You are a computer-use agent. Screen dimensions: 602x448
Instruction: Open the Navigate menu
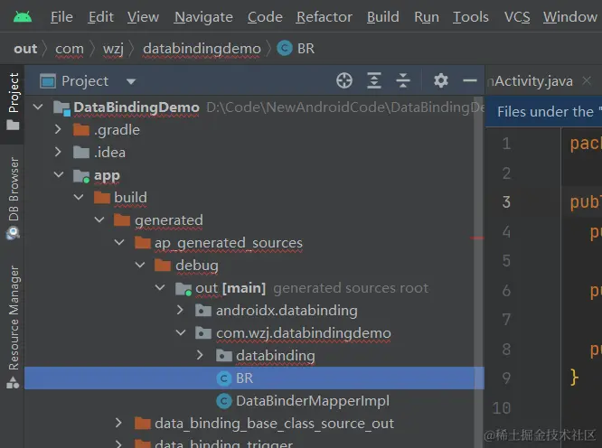(x=203, y=17)
